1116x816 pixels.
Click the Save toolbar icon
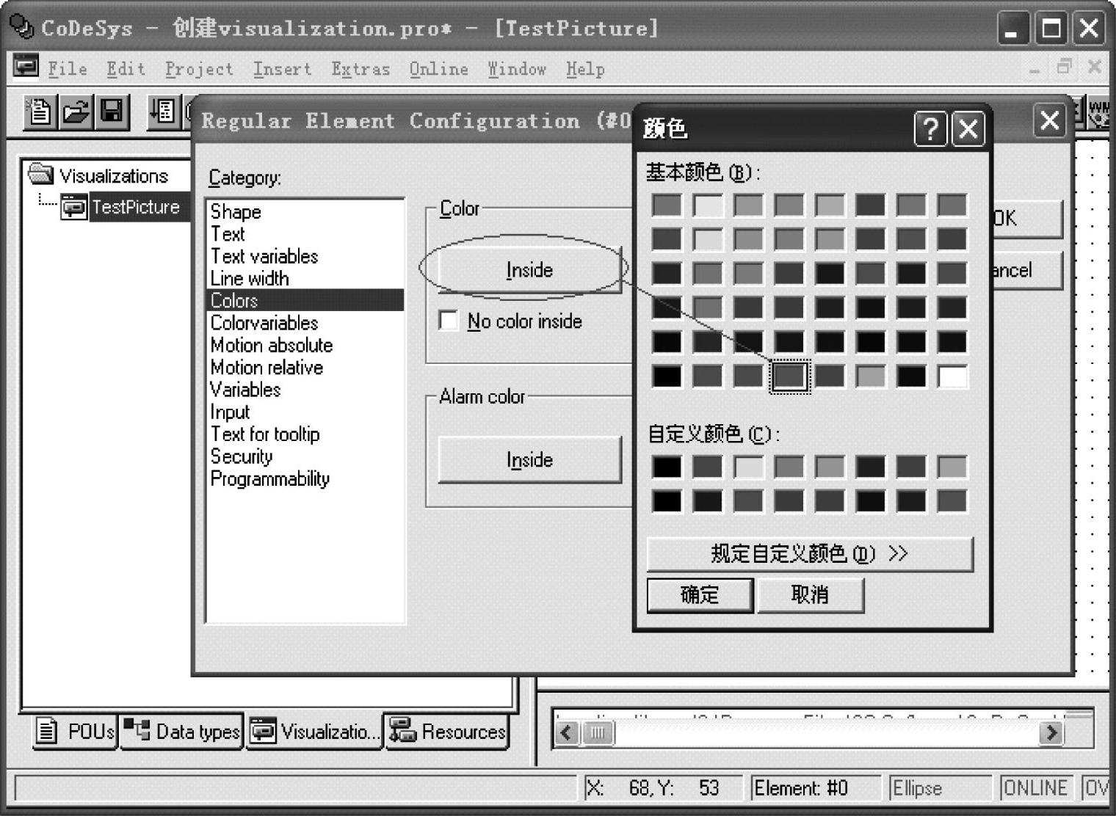[112, 112]
